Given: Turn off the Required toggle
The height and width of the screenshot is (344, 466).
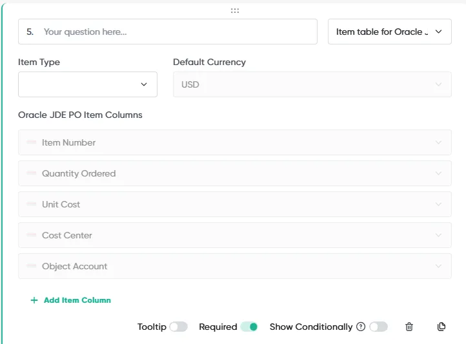Looking at the screenshot, I should [x=249, y=327].
